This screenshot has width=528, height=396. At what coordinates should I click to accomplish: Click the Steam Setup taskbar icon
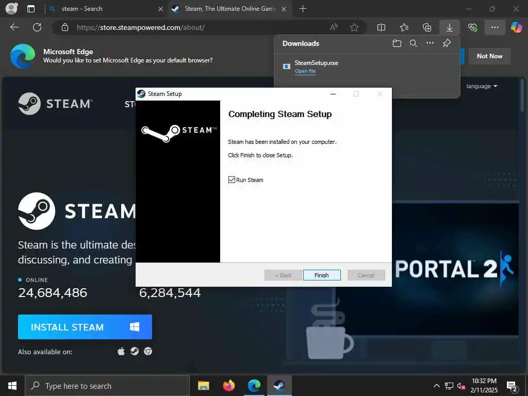point(279,386)
